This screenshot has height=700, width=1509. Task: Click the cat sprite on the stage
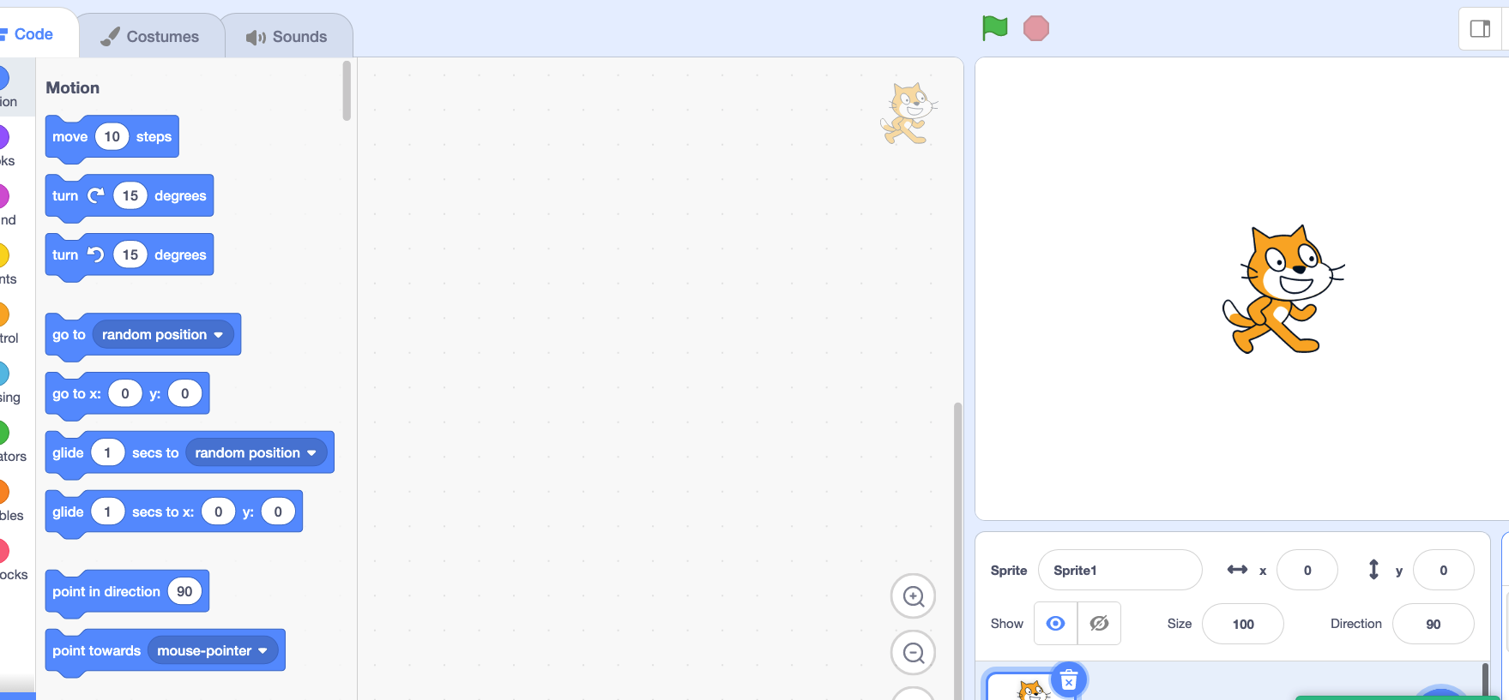point(1283,290)
